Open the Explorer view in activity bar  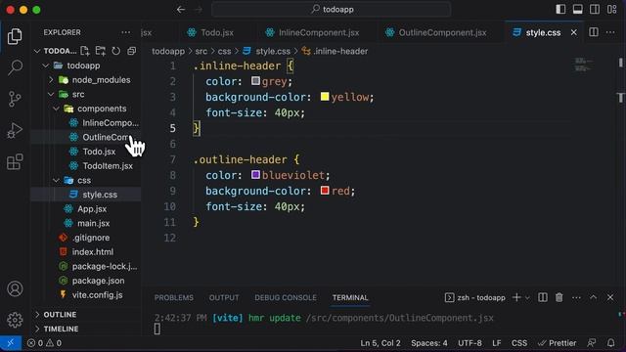pyautogui.click(x=15, y=36)
